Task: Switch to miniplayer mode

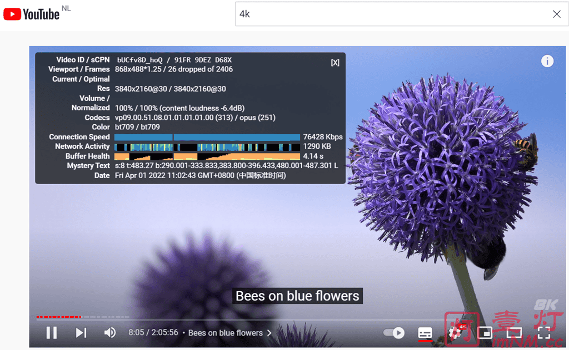Action: point(485,333)
